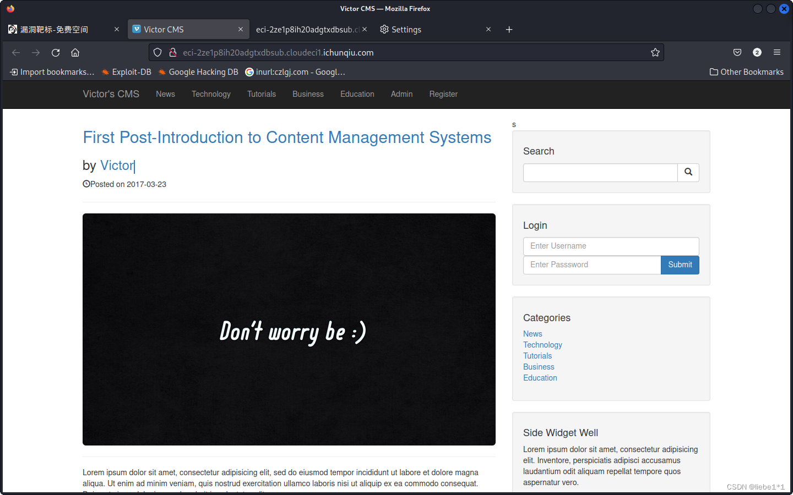The image size is (793, 495).
Task: Go to the Firefox home page
Action: (x=75, y=53)
